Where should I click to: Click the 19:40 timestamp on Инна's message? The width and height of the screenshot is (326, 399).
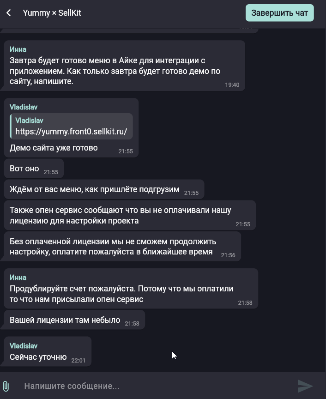232,85
